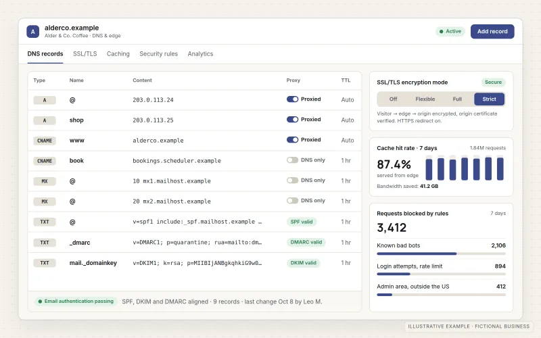The image size is (541, 338).
Task: Go to the Security rules tab
Action: point(158,54)
